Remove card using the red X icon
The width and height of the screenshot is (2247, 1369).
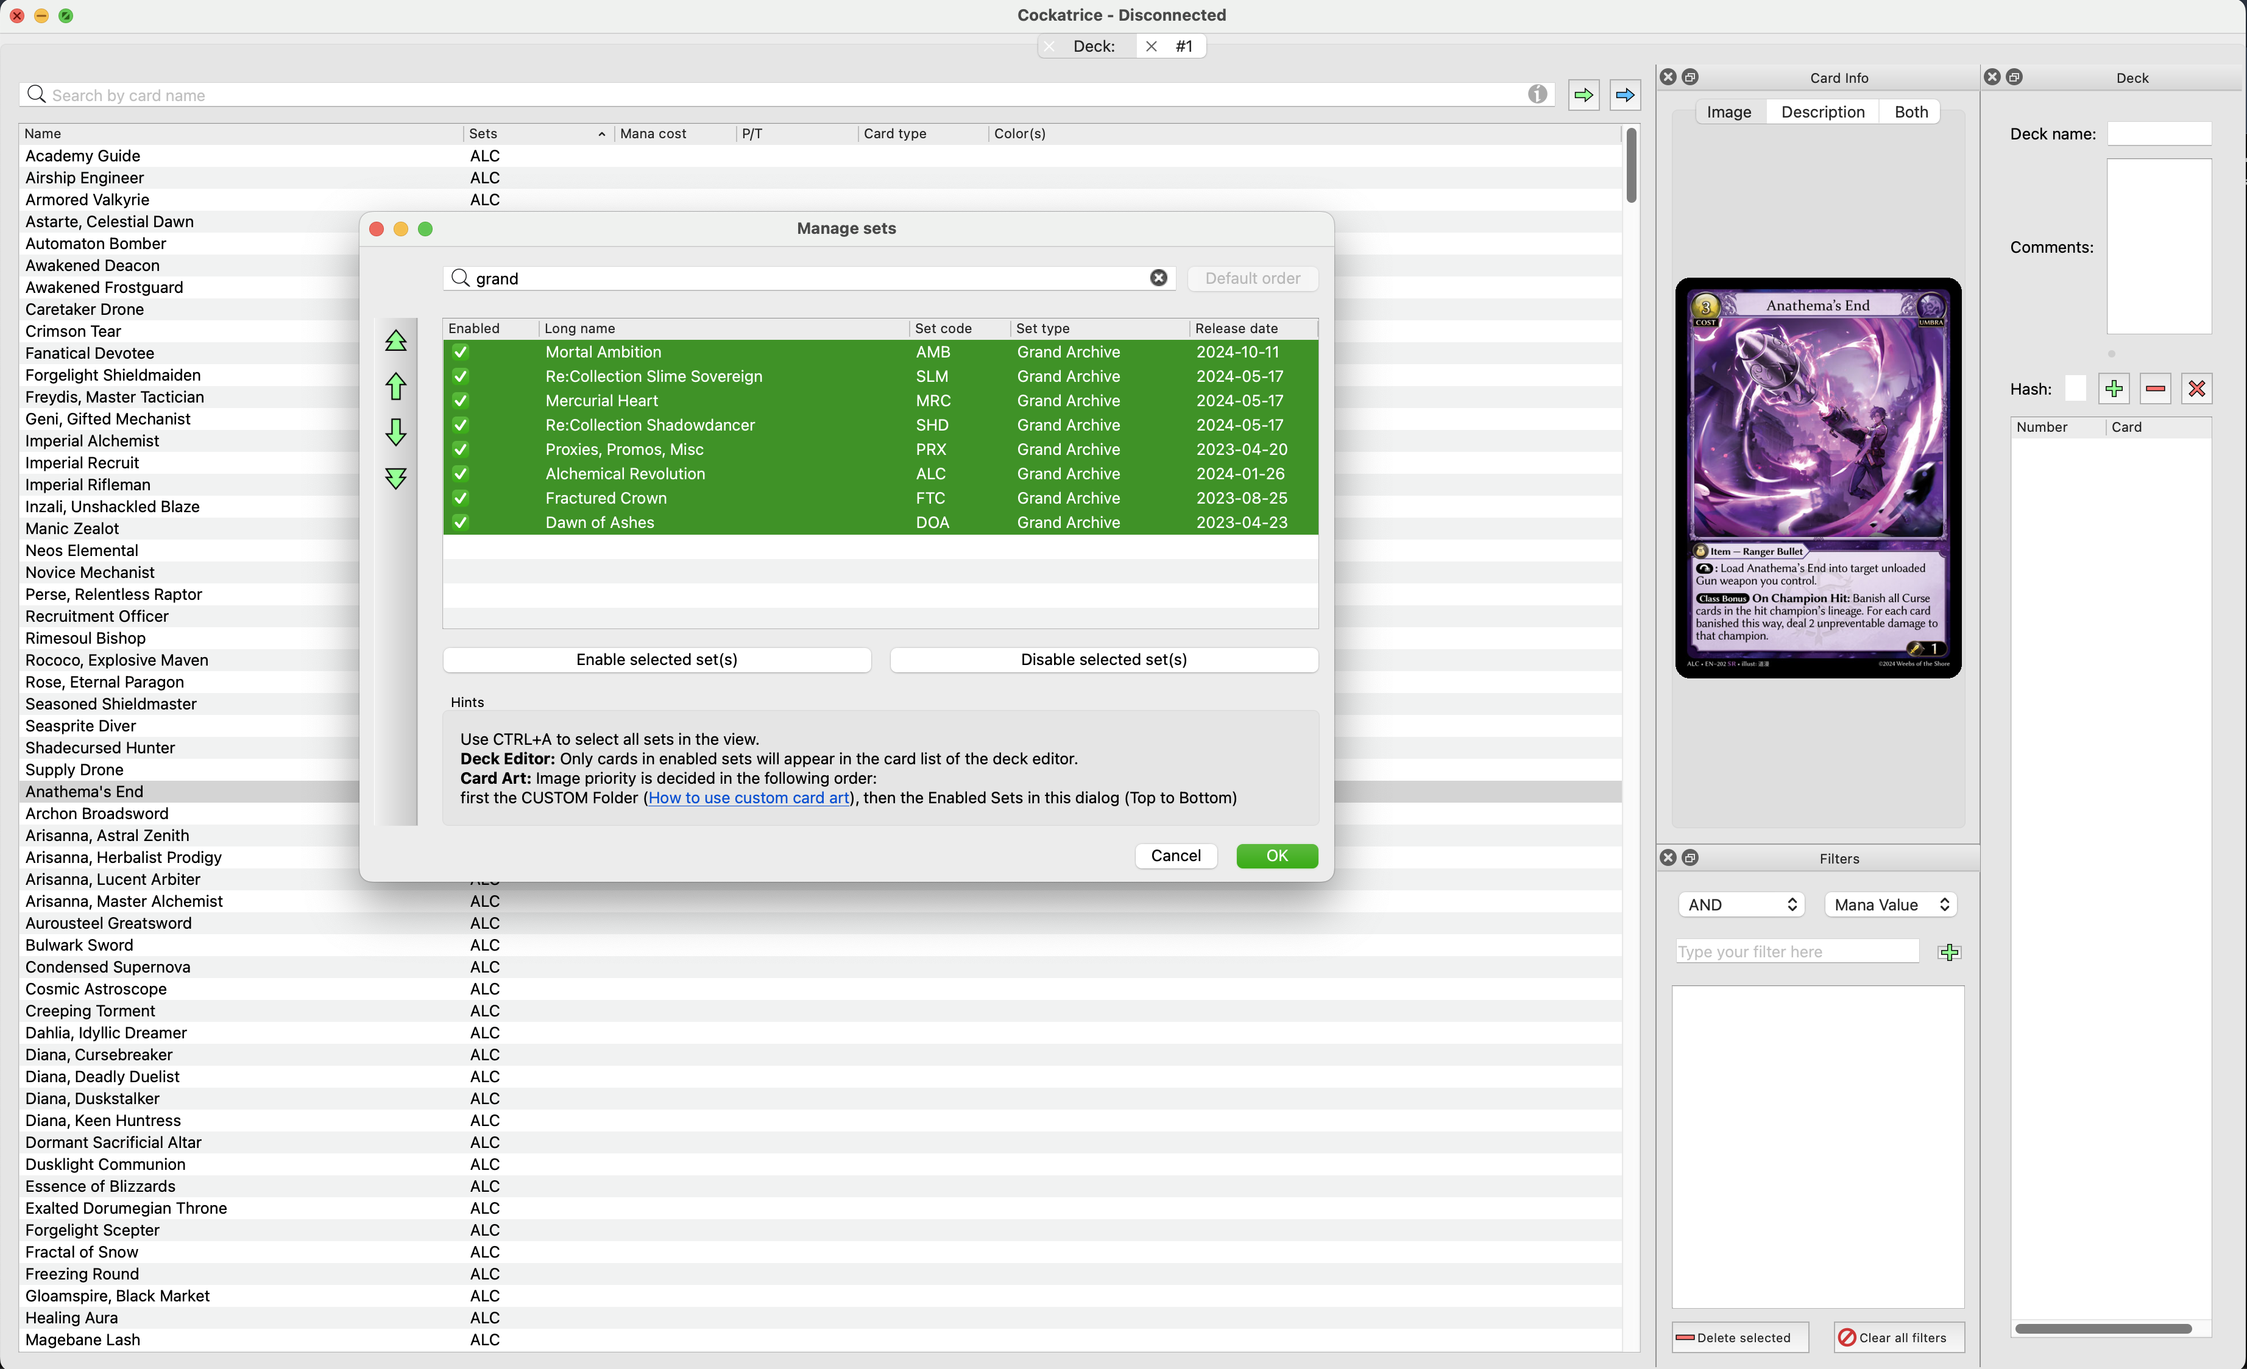click(2196, 389)
